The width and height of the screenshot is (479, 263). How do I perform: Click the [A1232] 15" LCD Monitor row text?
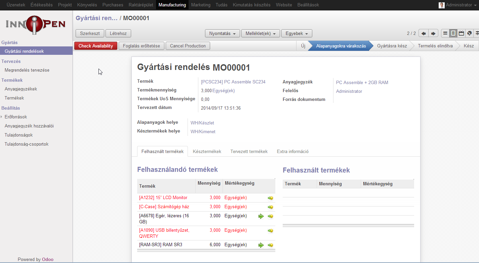tap(163, 197)
